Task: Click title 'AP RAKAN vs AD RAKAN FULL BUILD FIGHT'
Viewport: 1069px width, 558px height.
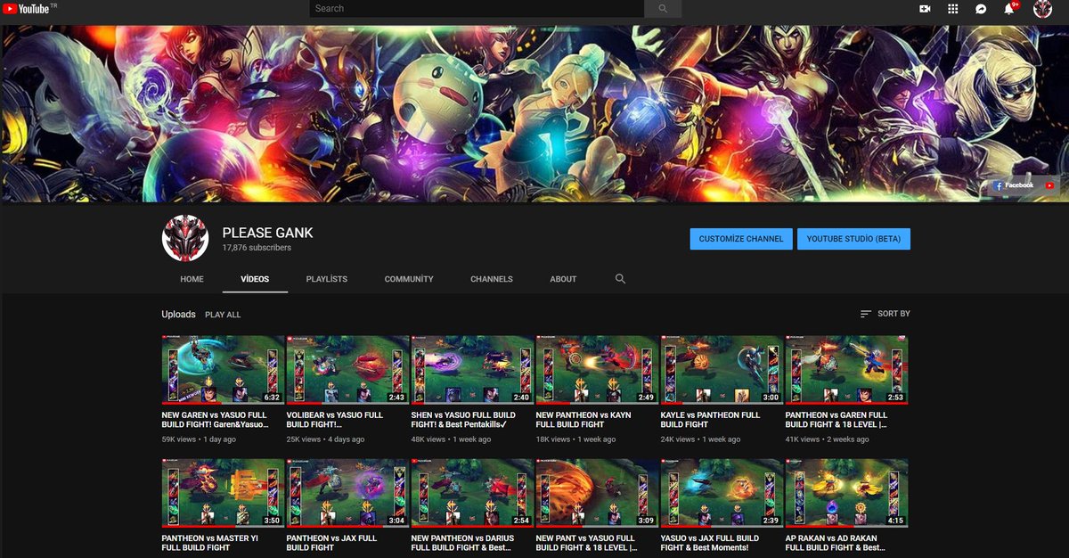Action: click(x=836, y=543)
